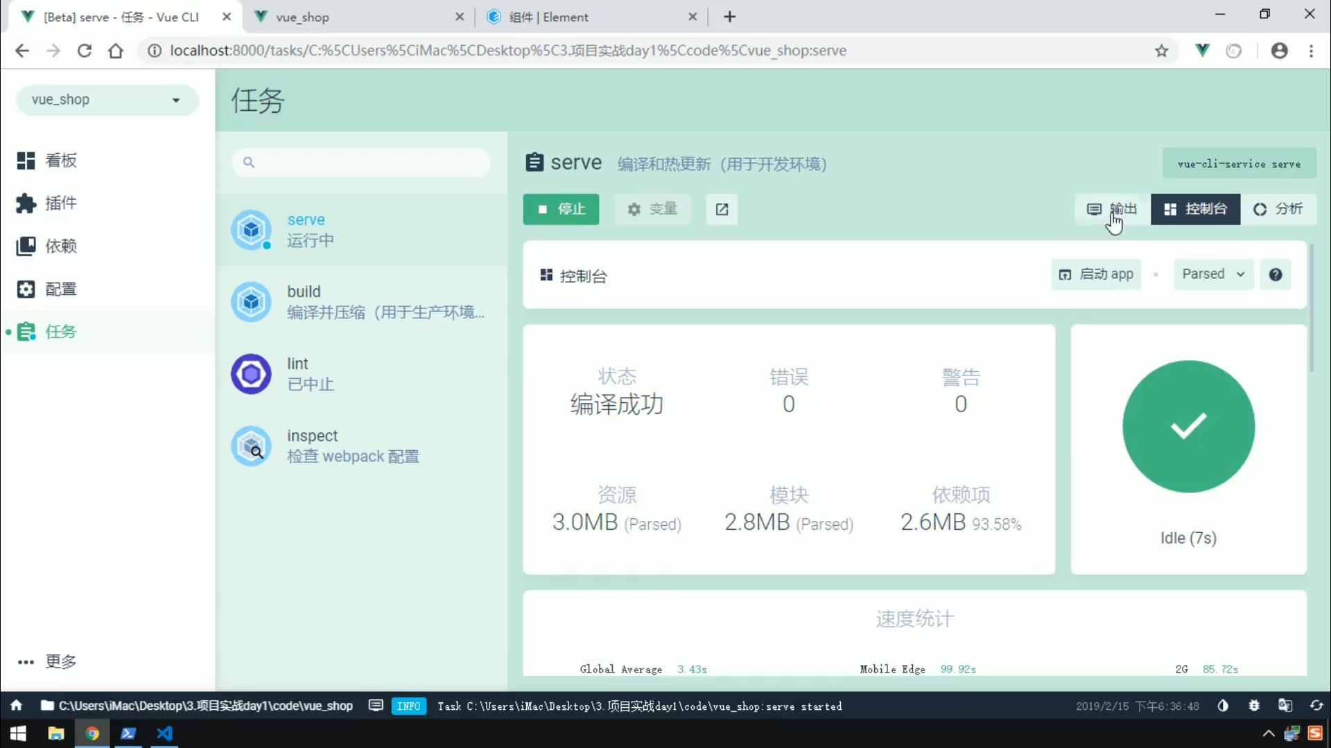Toggle the log panel icon in status bar
The height and width of the screenshot is (748, 1331).
[x=376, y=706]
